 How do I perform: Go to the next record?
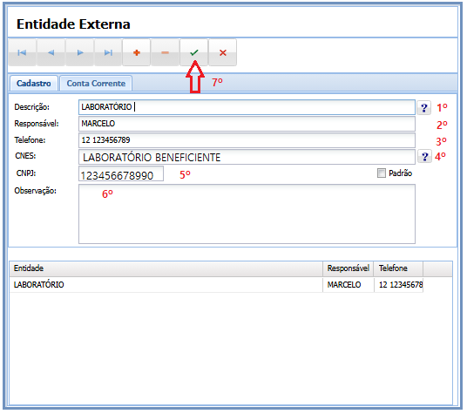pyautogui.click(x=79, y=52)
